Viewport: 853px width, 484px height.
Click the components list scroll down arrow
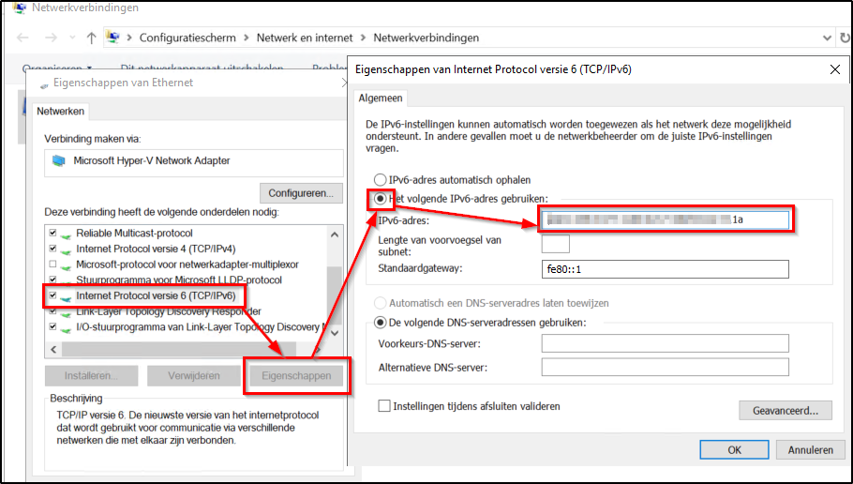335,333
